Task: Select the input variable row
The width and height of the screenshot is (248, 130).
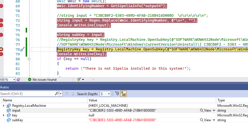Action: [124, 110]
